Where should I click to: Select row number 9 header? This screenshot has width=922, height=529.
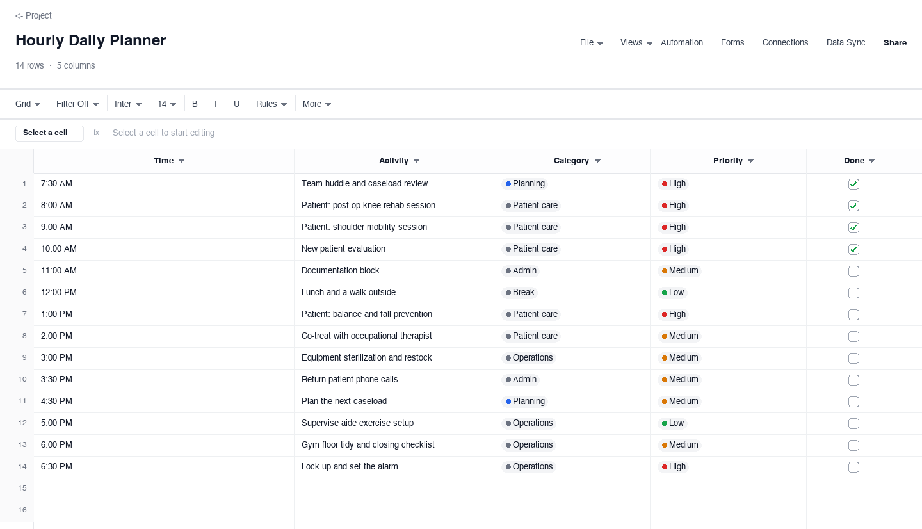(x=17, y=358)
